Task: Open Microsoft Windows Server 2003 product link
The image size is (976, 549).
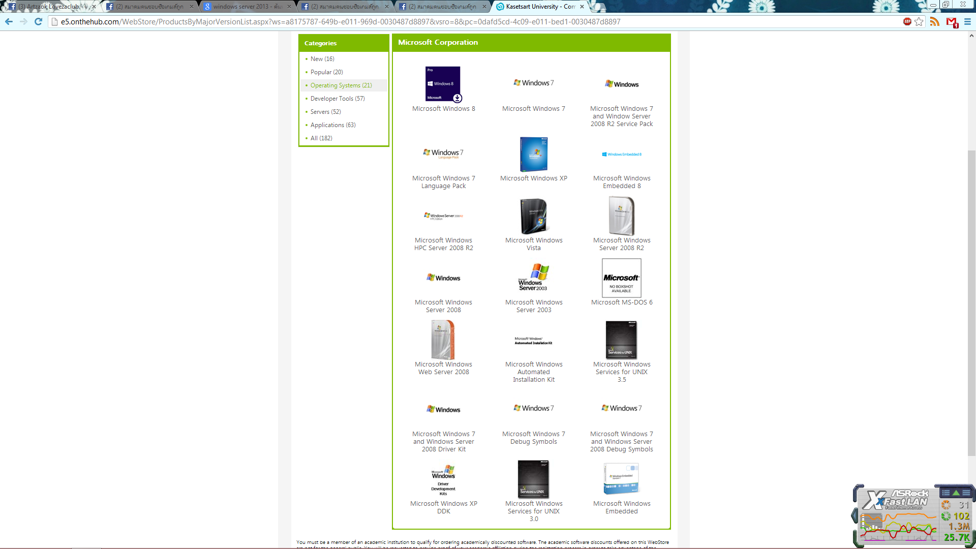Action: point(533,306)
